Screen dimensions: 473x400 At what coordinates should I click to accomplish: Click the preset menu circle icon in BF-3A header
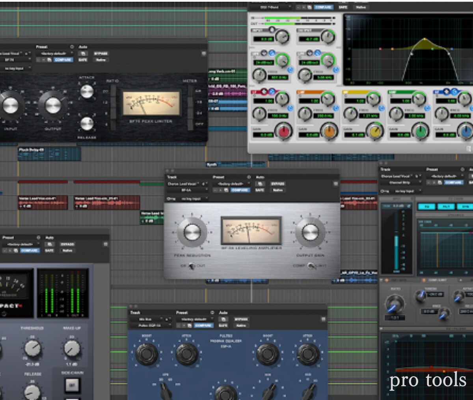pyautogui.click(x=249, y=177)
